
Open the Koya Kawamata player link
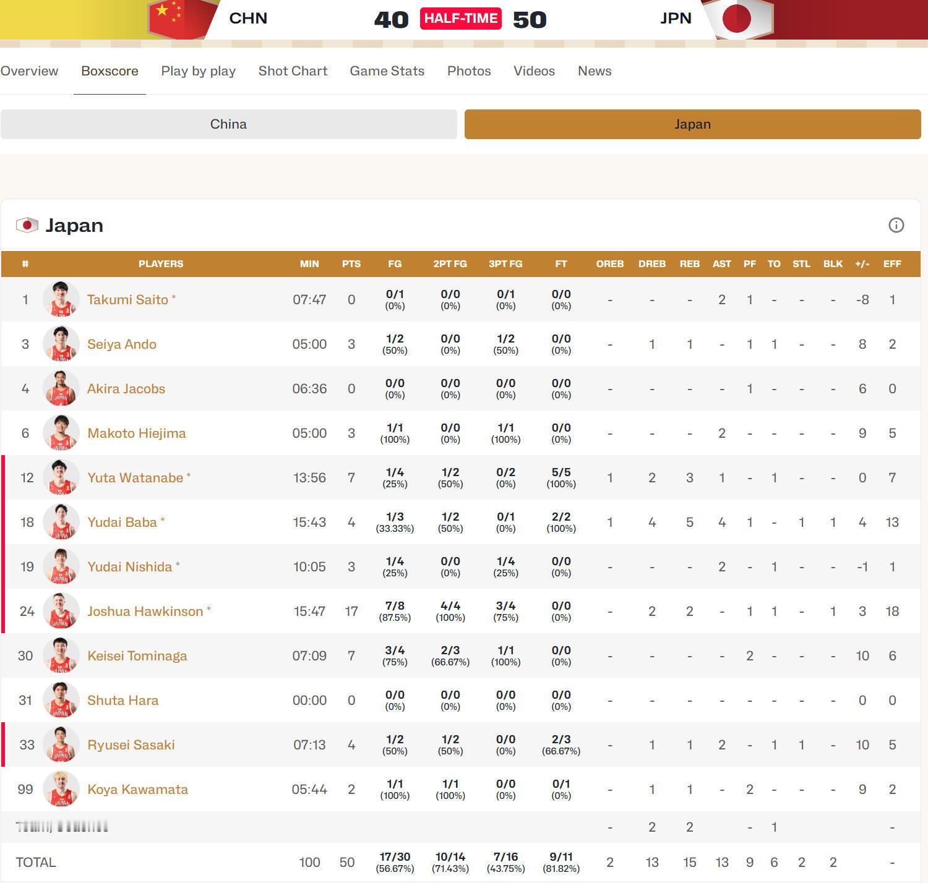[137, 790]
